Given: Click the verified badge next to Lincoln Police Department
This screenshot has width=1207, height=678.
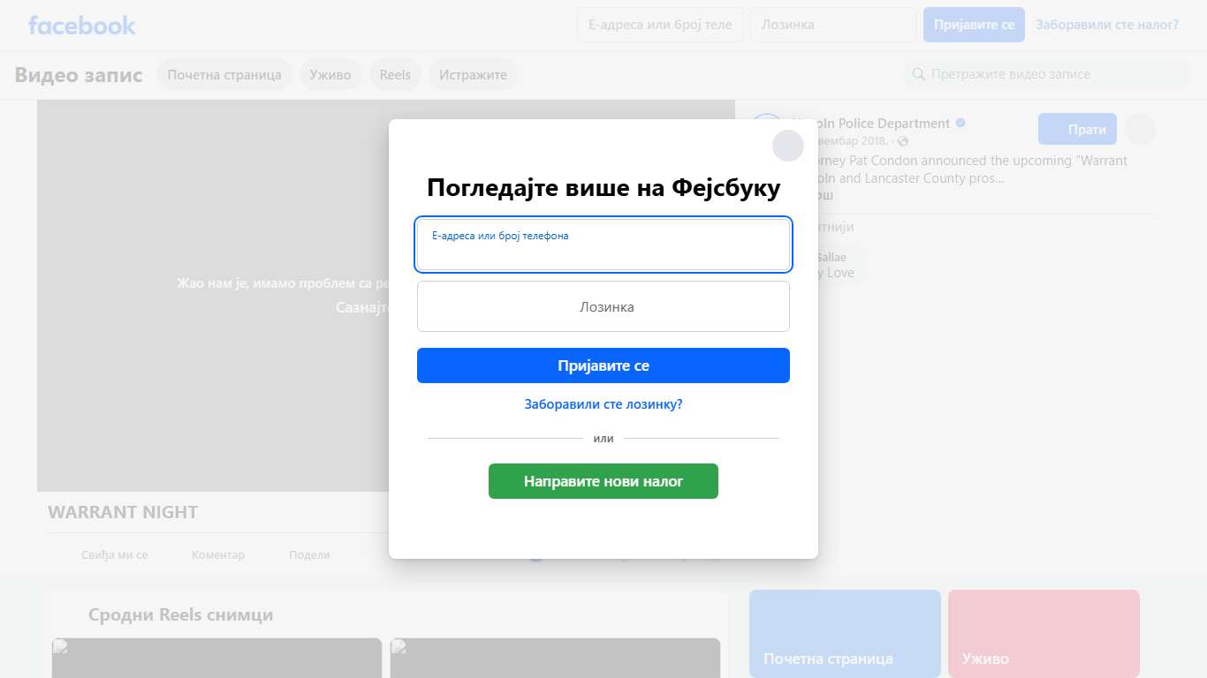Looking at the screenshot, I should (x=960, y=124).
